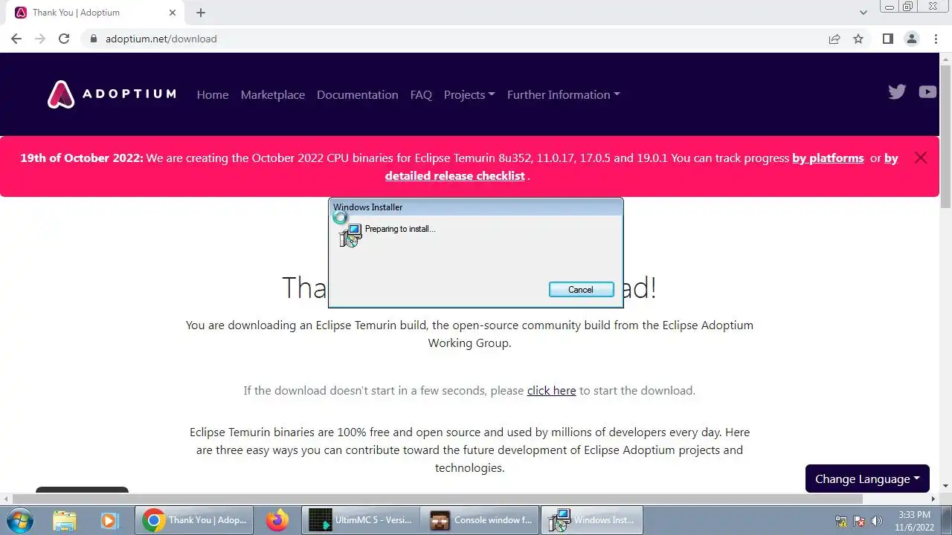Screen dimensions: 952x535
Task: Open Marketplace nav link
Action: click(273, 94)
